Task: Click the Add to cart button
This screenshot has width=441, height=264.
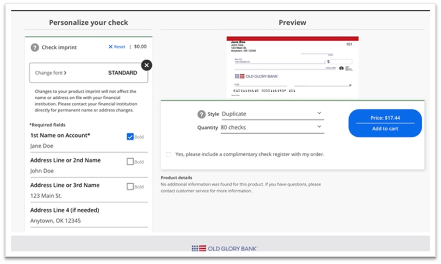Action: tap(384, 128)
